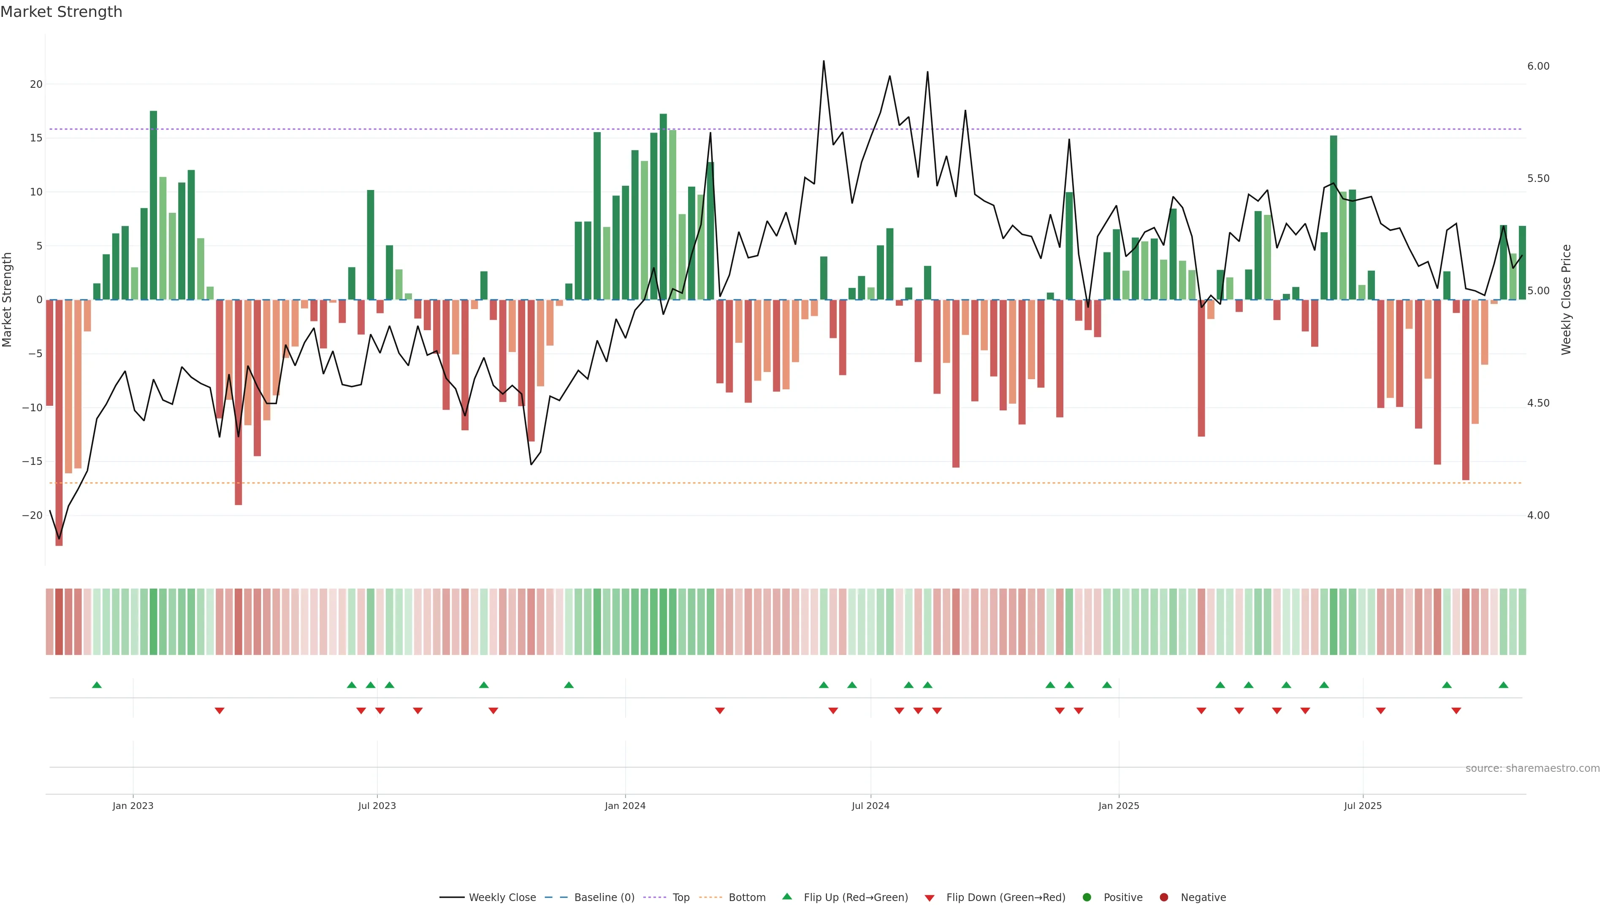Click the last green flip-up triangle marker
Screen dimensions: 1621x912
1503,685
